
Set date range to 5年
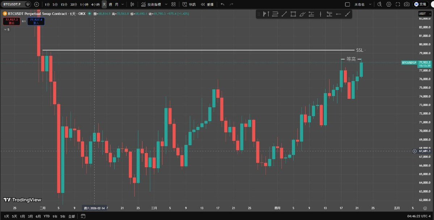pyautogui.click(x=63, y=216)
